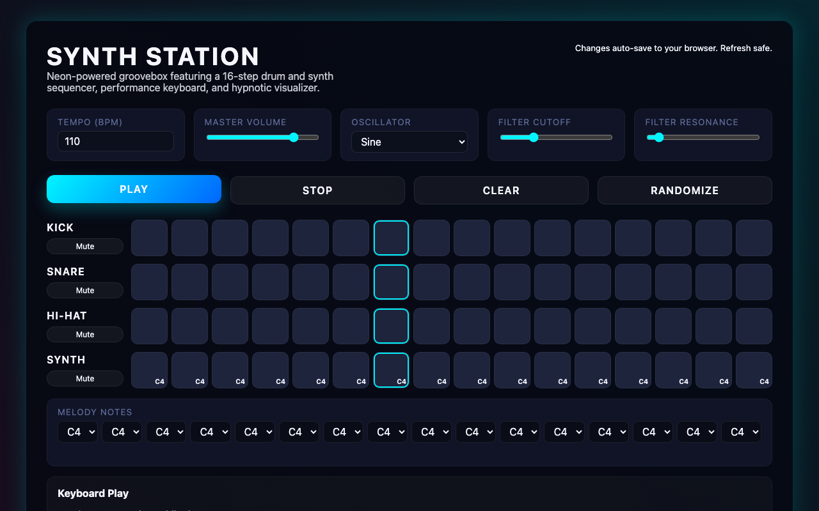Viewport: 819px width, 511px height.
Task: Toggle Kick step 1 pad
Action: (150, 238)
